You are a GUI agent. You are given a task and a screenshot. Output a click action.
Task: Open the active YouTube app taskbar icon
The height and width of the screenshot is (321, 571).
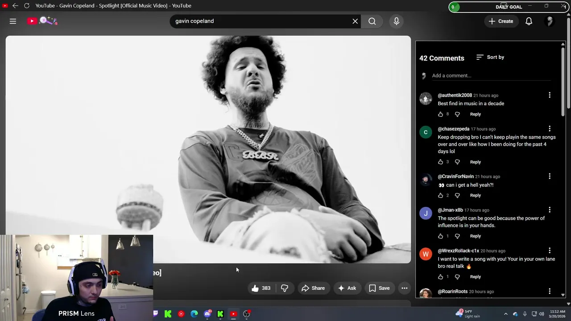click(233, 314)
